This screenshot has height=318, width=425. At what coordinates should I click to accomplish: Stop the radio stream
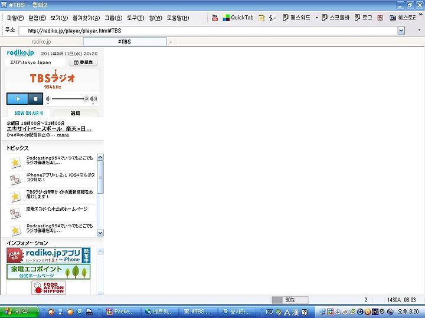coord(35,99)
